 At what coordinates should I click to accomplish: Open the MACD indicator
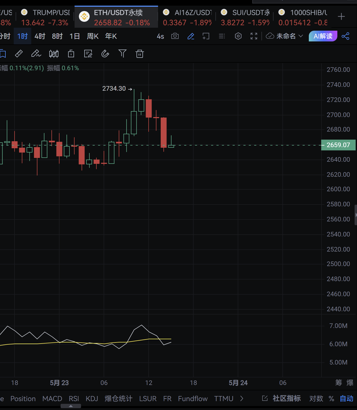(52, 398)
